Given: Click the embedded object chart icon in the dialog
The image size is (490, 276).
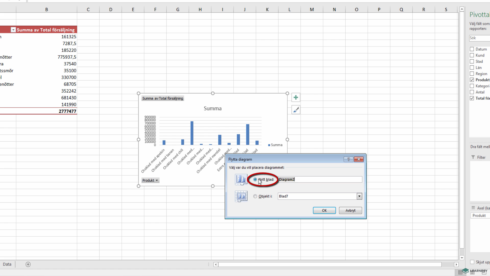Looking at the screenshot, I should (x=241, y=196).
